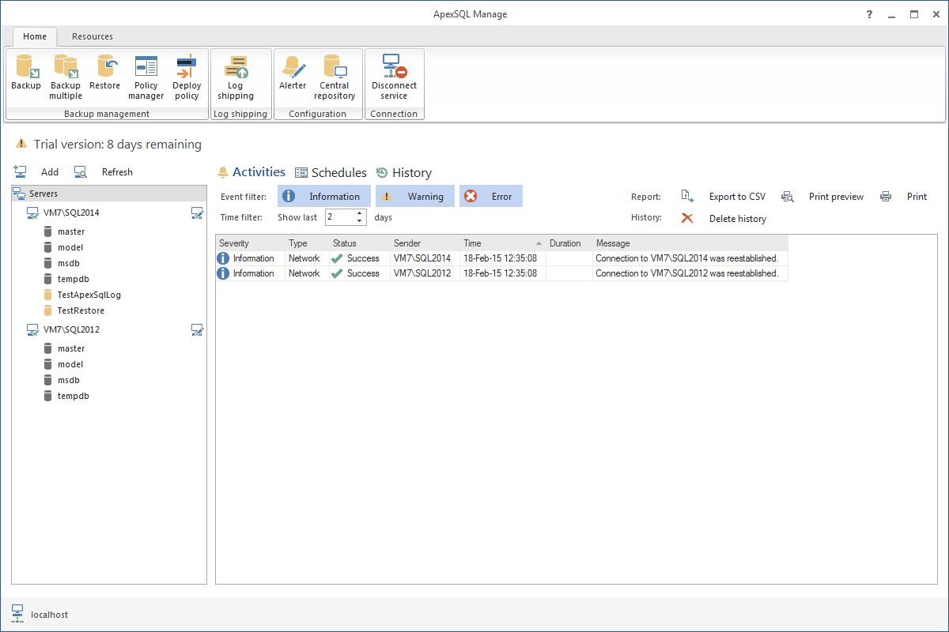Open the History view

tap(403, 172)
